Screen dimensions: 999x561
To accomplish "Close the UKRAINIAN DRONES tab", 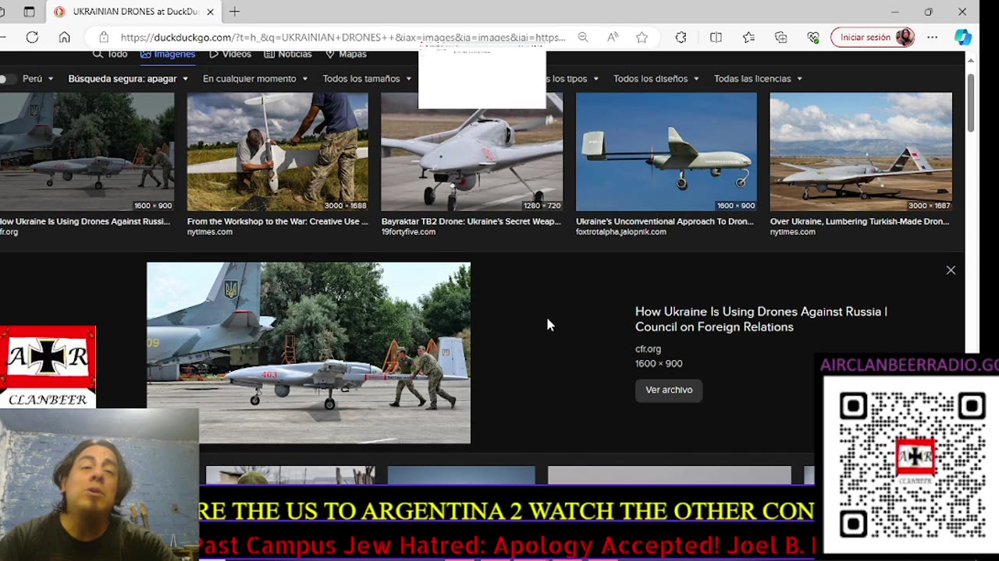I will click(x=211, y=12).
